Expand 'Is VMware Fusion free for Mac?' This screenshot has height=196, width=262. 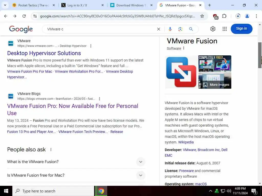click(x=76, y=175)
